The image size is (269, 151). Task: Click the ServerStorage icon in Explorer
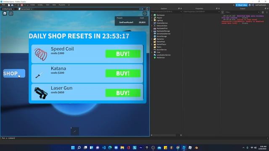(155, 36)
